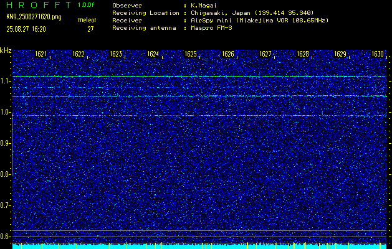Click the 1621 time marker
392x249 pixels.
point(41,54)
